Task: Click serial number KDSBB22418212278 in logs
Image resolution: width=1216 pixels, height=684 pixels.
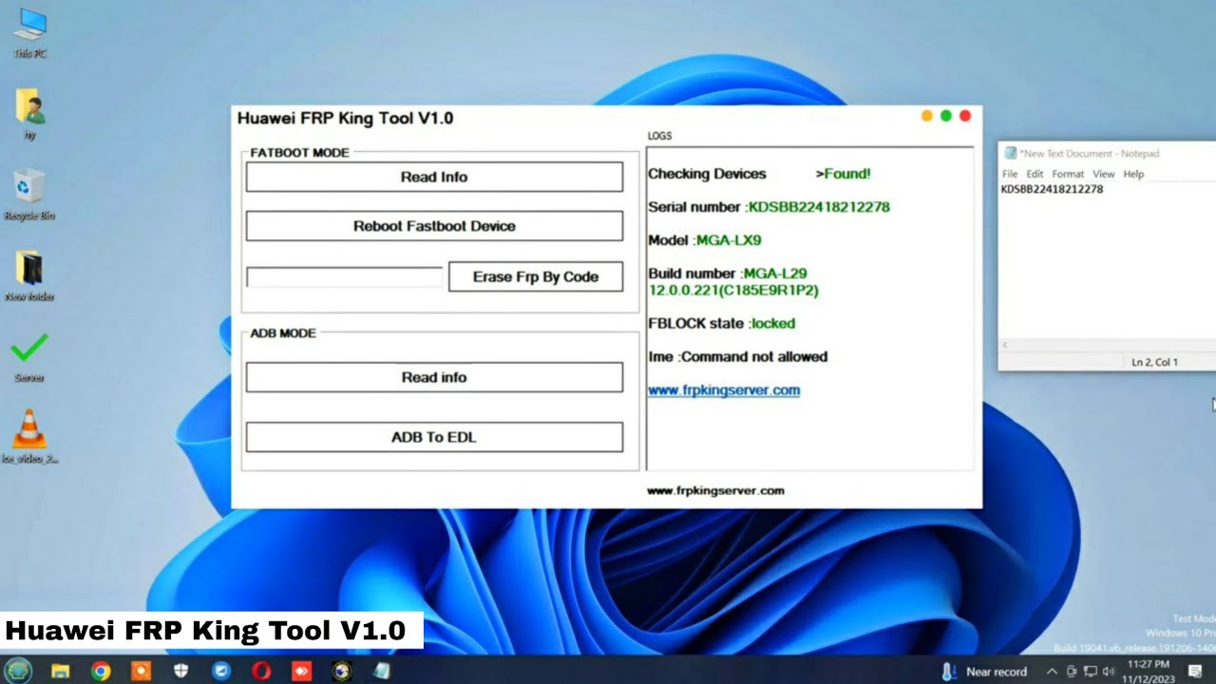Action: tap(819, 206)
